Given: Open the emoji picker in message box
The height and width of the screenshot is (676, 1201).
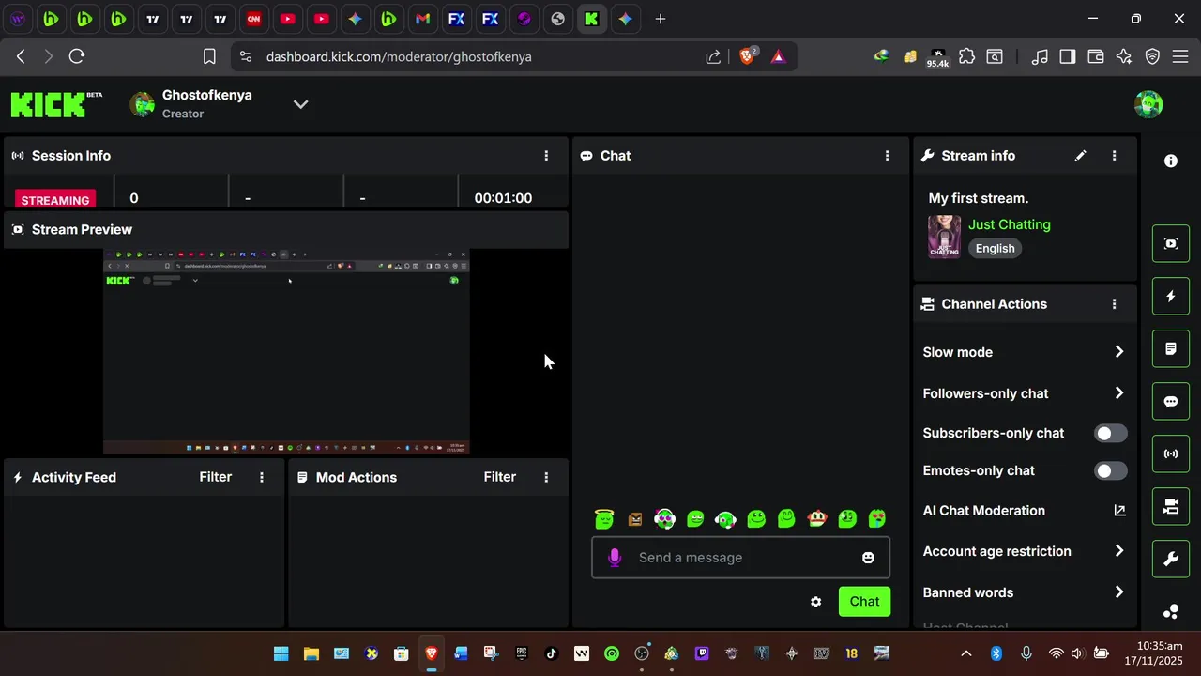Looking at the screenshot, I should tap(868, 558).
